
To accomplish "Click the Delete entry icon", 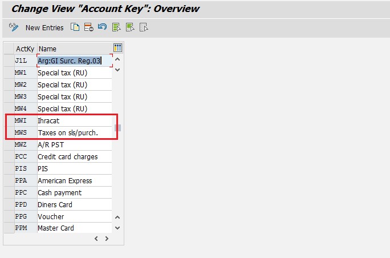I will 88,27.
